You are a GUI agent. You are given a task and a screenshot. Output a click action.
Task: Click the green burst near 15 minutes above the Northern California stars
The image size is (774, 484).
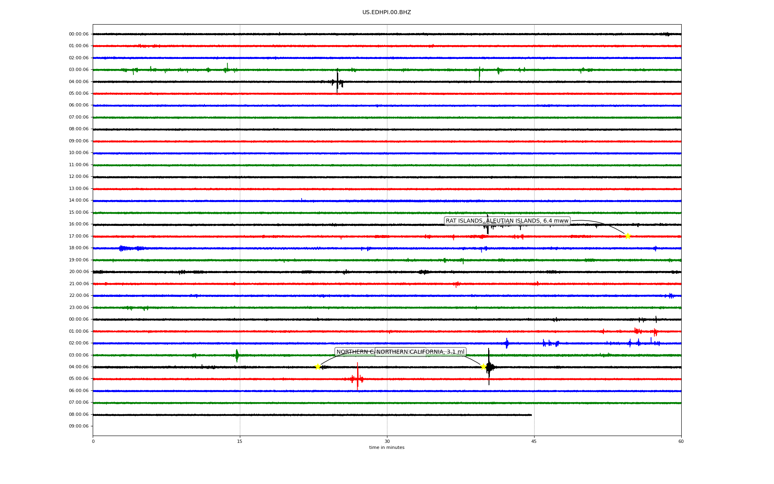pyautogui.click(x=237, y=355)
